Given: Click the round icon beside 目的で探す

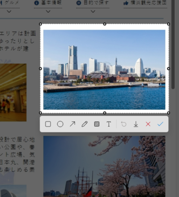Looking at the screenshot, I should click(79, 3).
